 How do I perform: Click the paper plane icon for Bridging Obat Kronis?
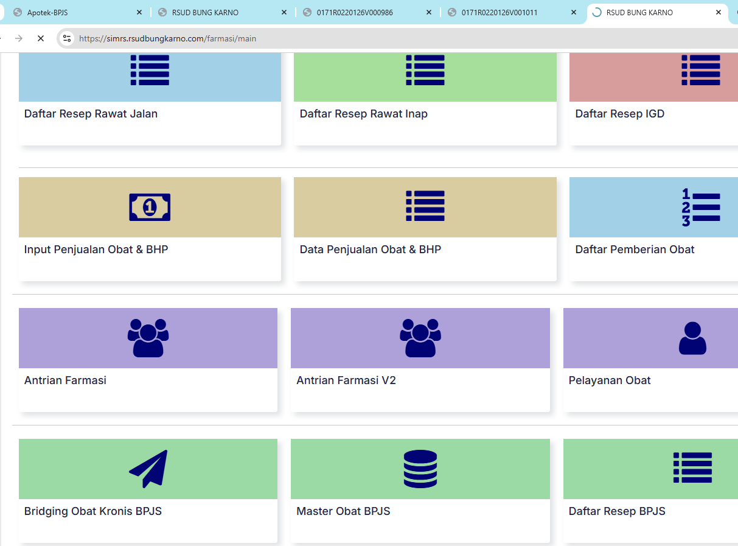[x=148, y=469]
